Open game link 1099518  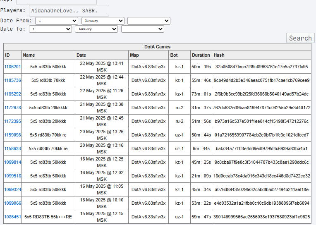(x=12, y=176)
